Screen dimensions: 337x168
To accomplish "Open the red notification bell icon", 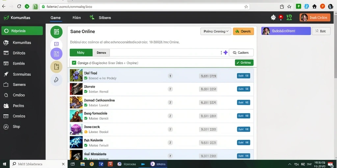I will click(281, 18).
